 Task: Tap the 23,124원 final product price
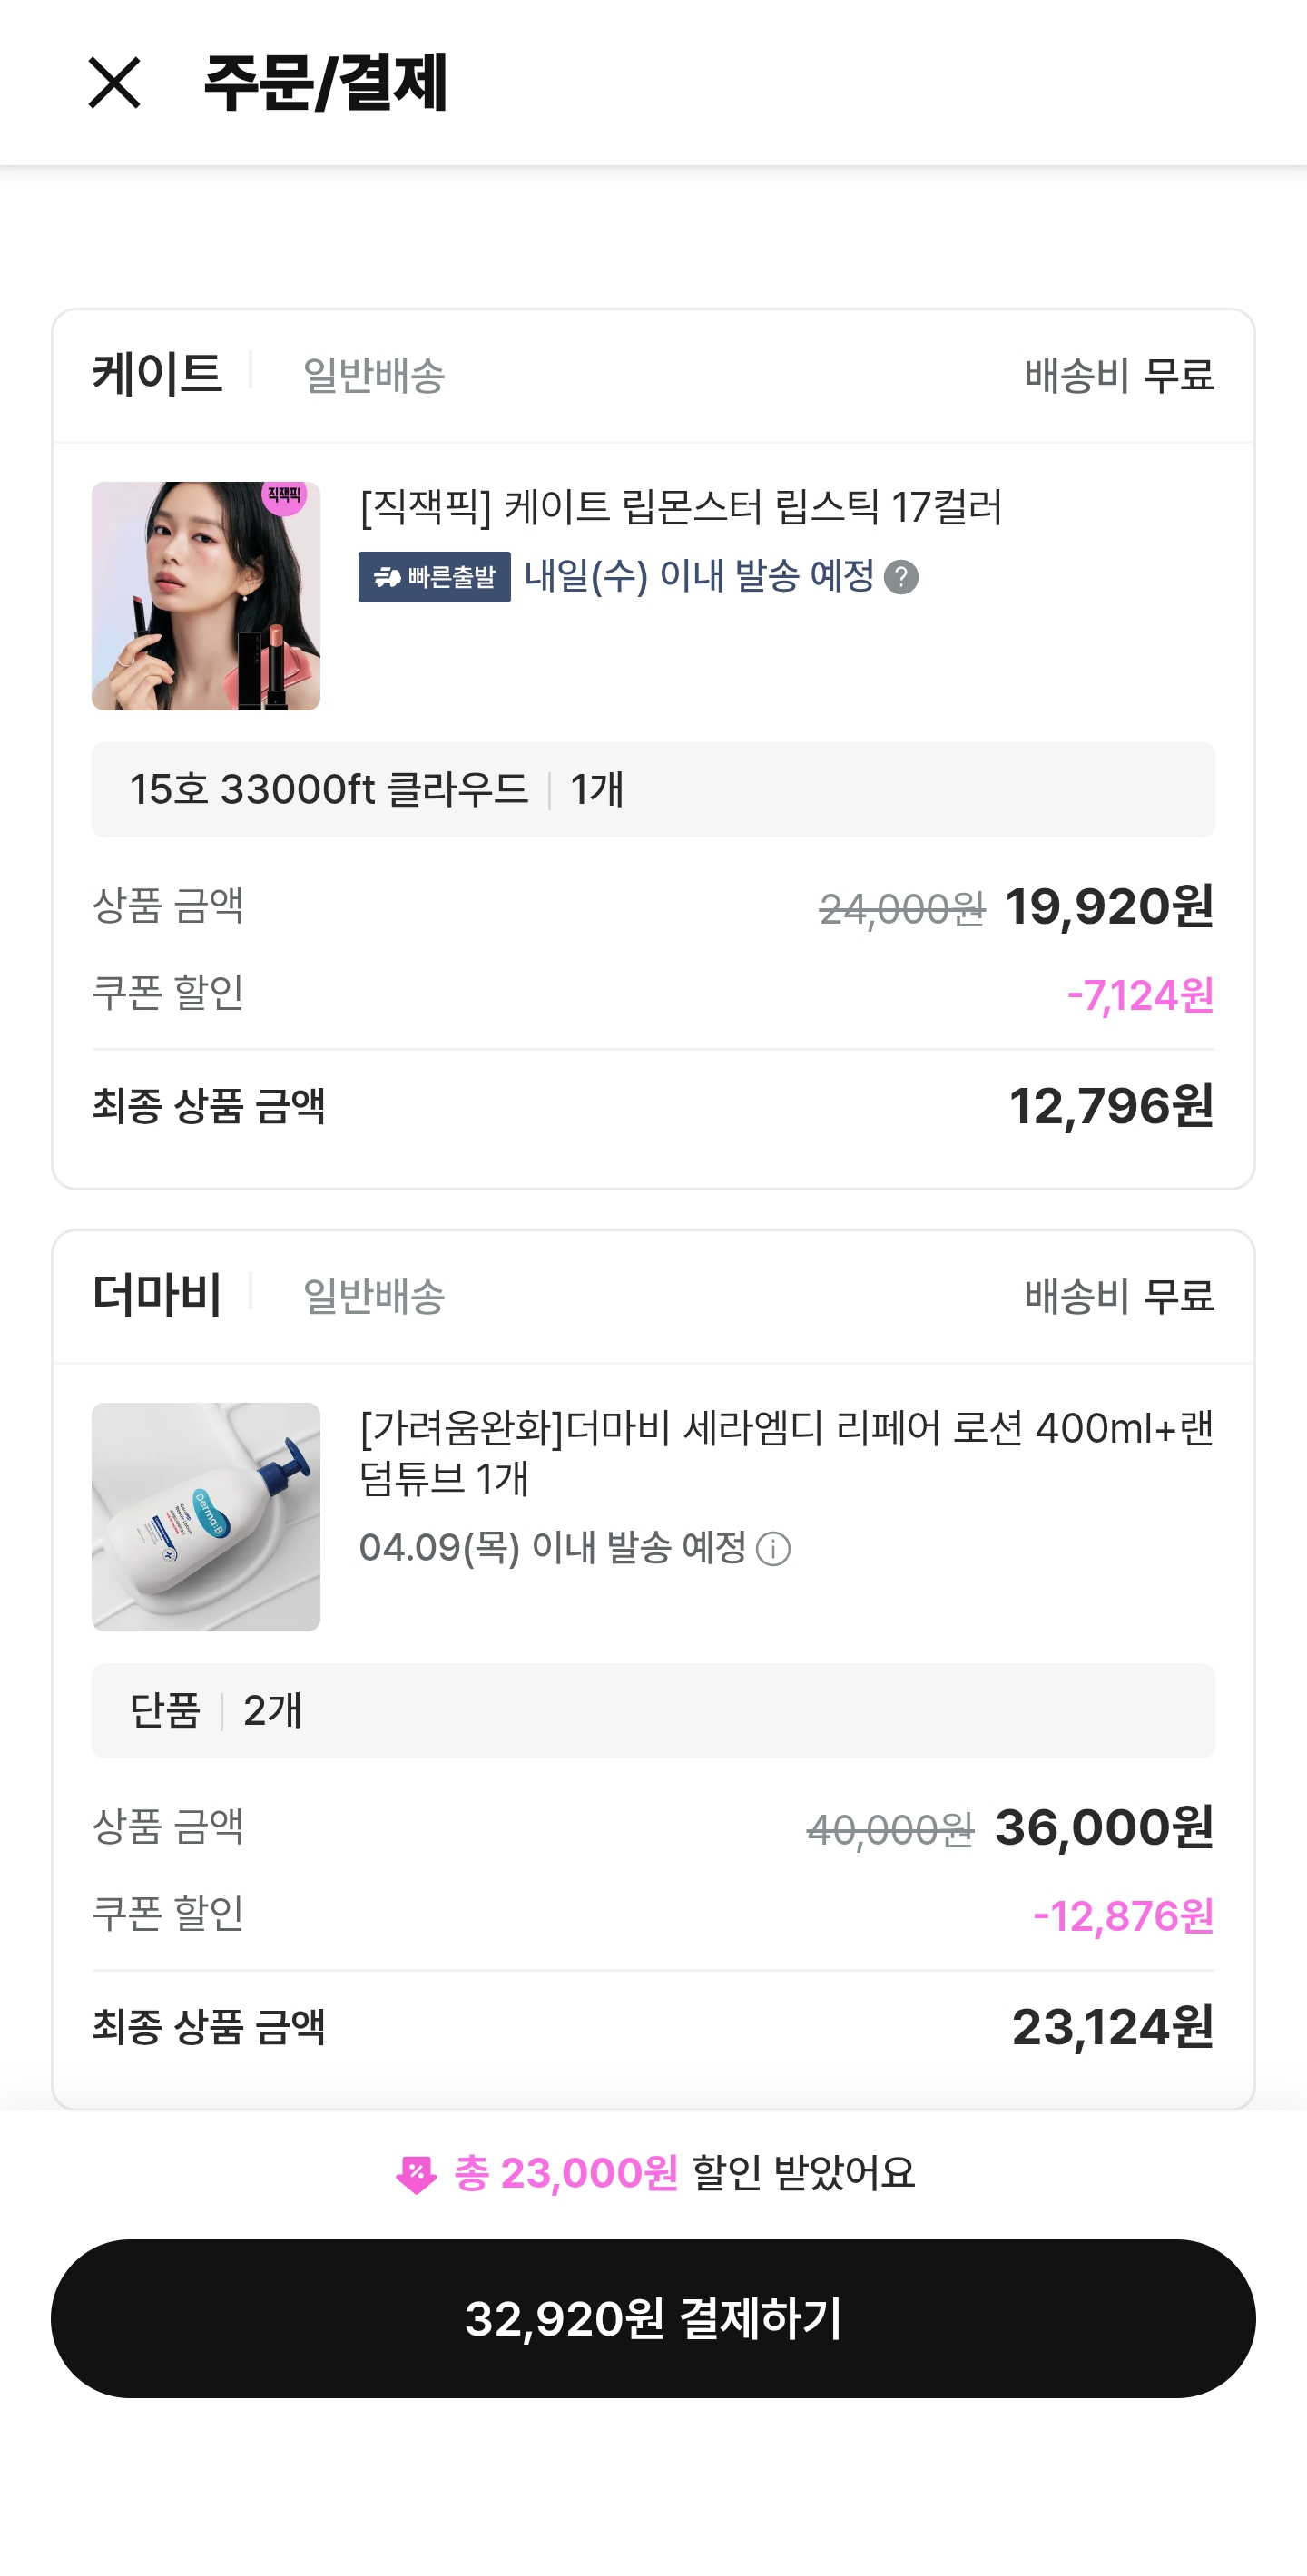pos(1112,2027)
